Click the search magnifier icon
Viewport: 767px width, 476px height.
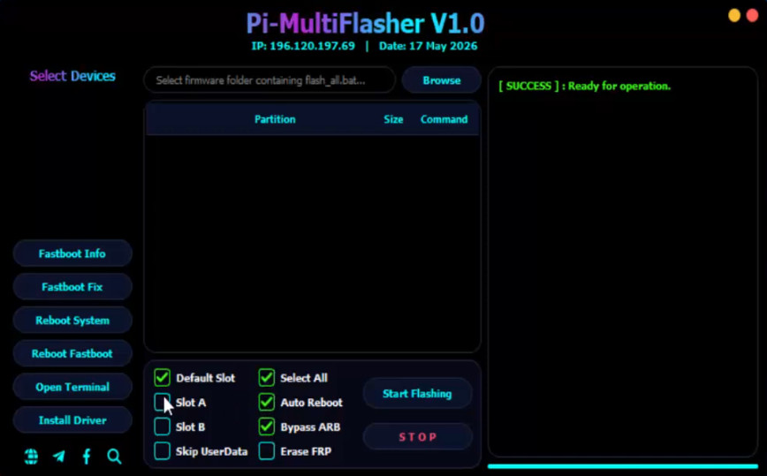114,457
